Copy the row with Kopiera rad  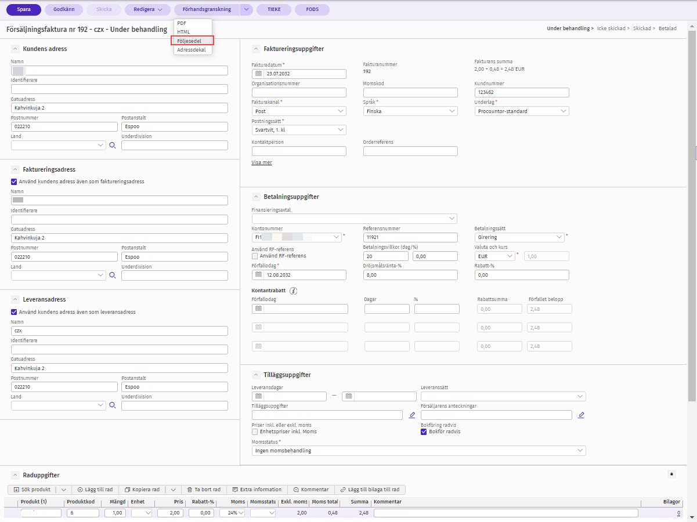(144, 490)
